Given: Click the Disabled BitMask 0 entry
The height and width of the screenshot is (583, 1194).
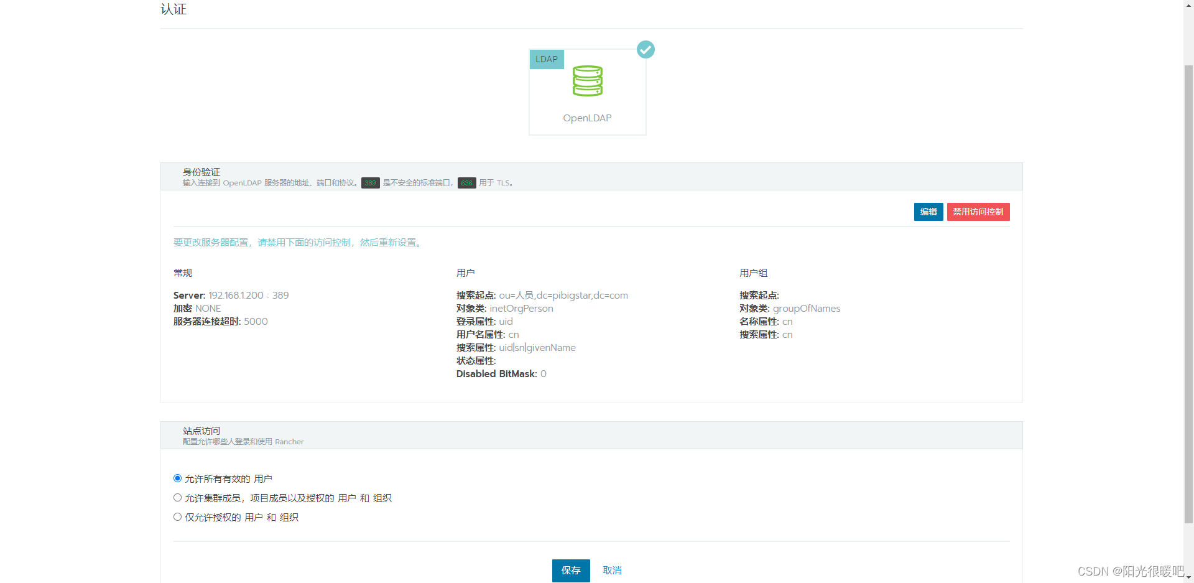Looking at the screenshot, I should point(501,374).
